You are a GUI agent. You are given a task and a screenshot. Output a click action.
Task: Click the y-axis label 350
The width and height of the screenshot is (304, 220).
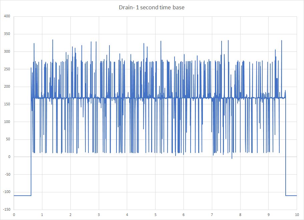point(7,34)
